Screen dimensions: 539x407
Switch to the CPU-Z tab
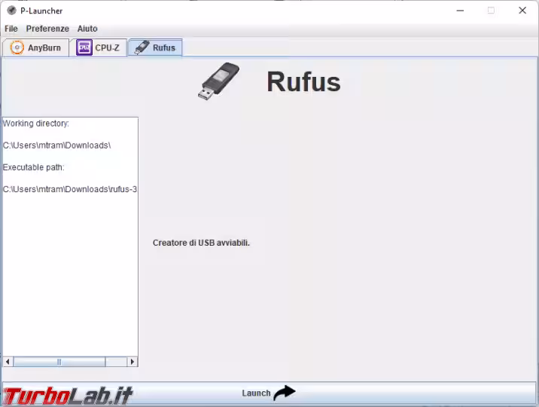98,47
